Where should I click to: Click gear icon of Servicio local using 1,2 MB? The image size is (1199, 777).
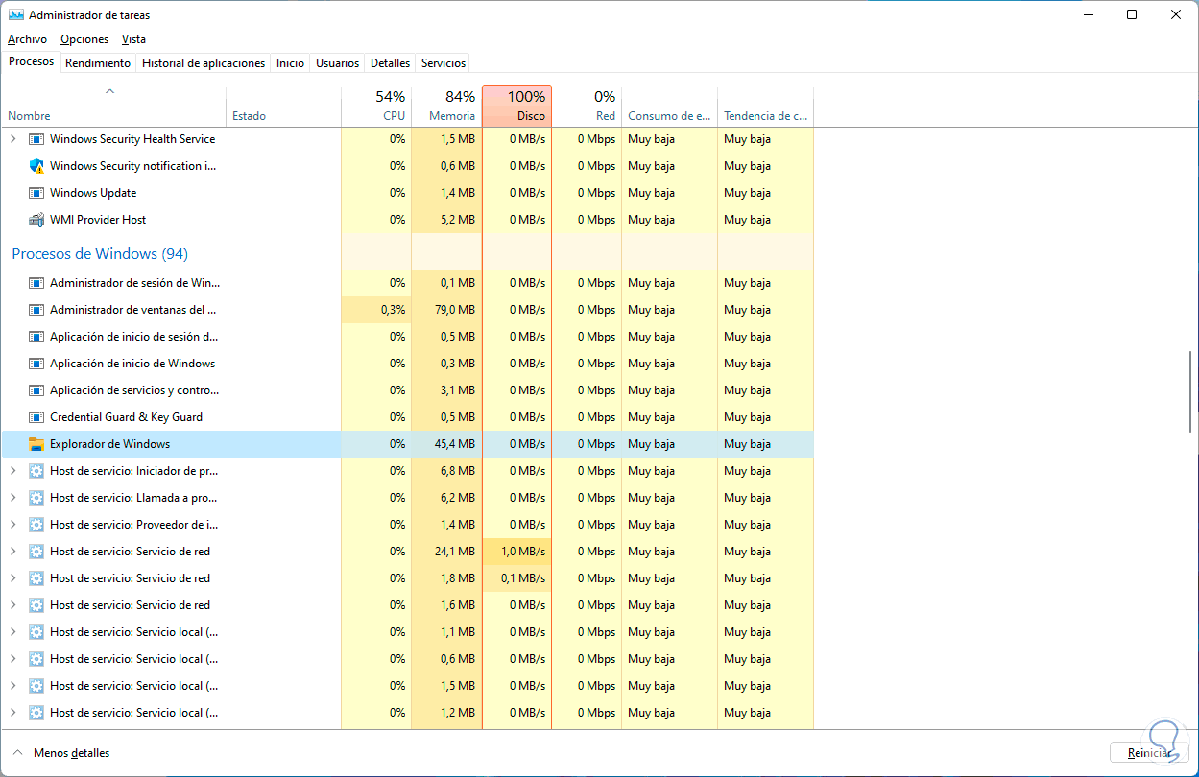(36, 713)
